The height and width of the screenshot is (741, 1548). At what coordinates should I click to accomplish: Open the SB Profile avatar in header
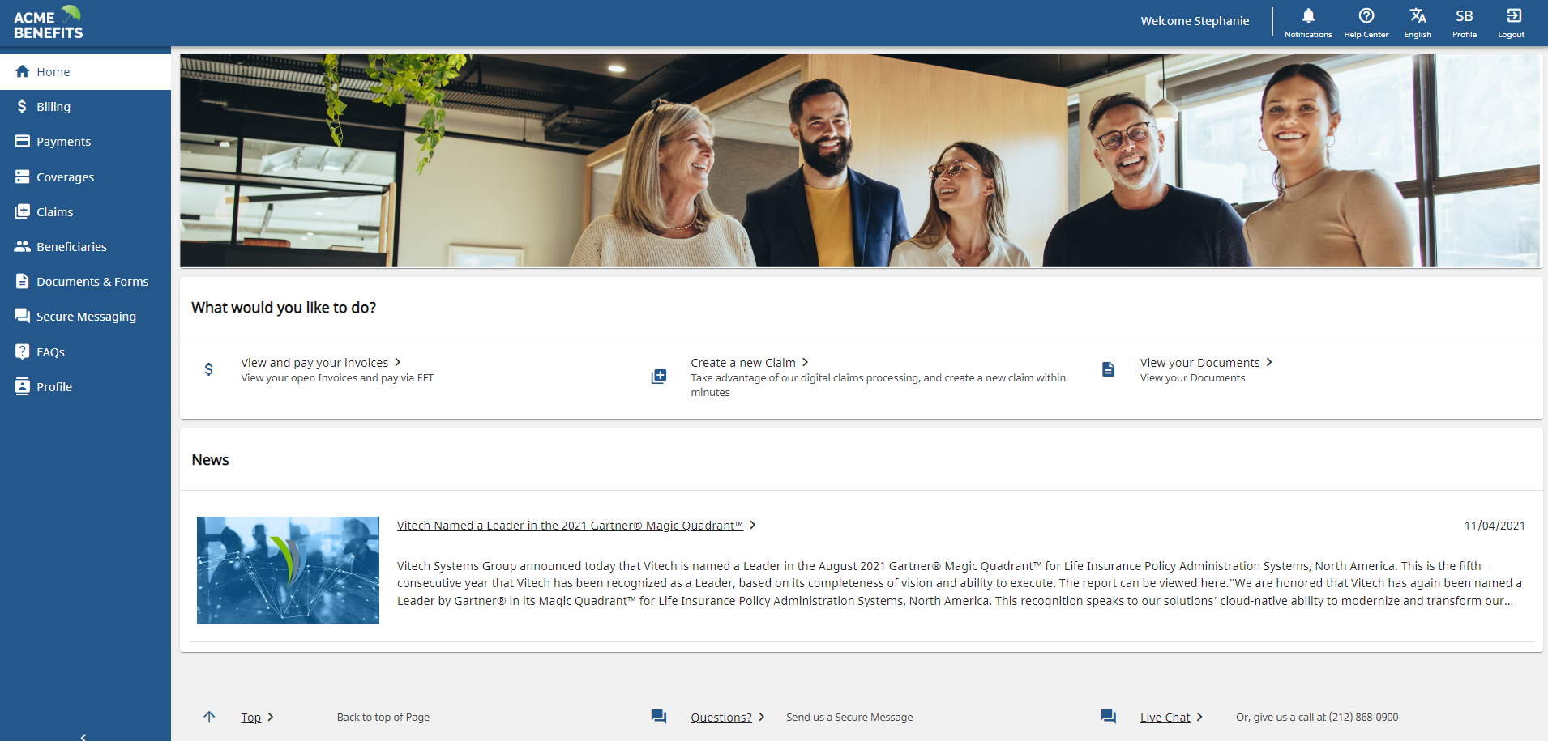[1464, 16]
